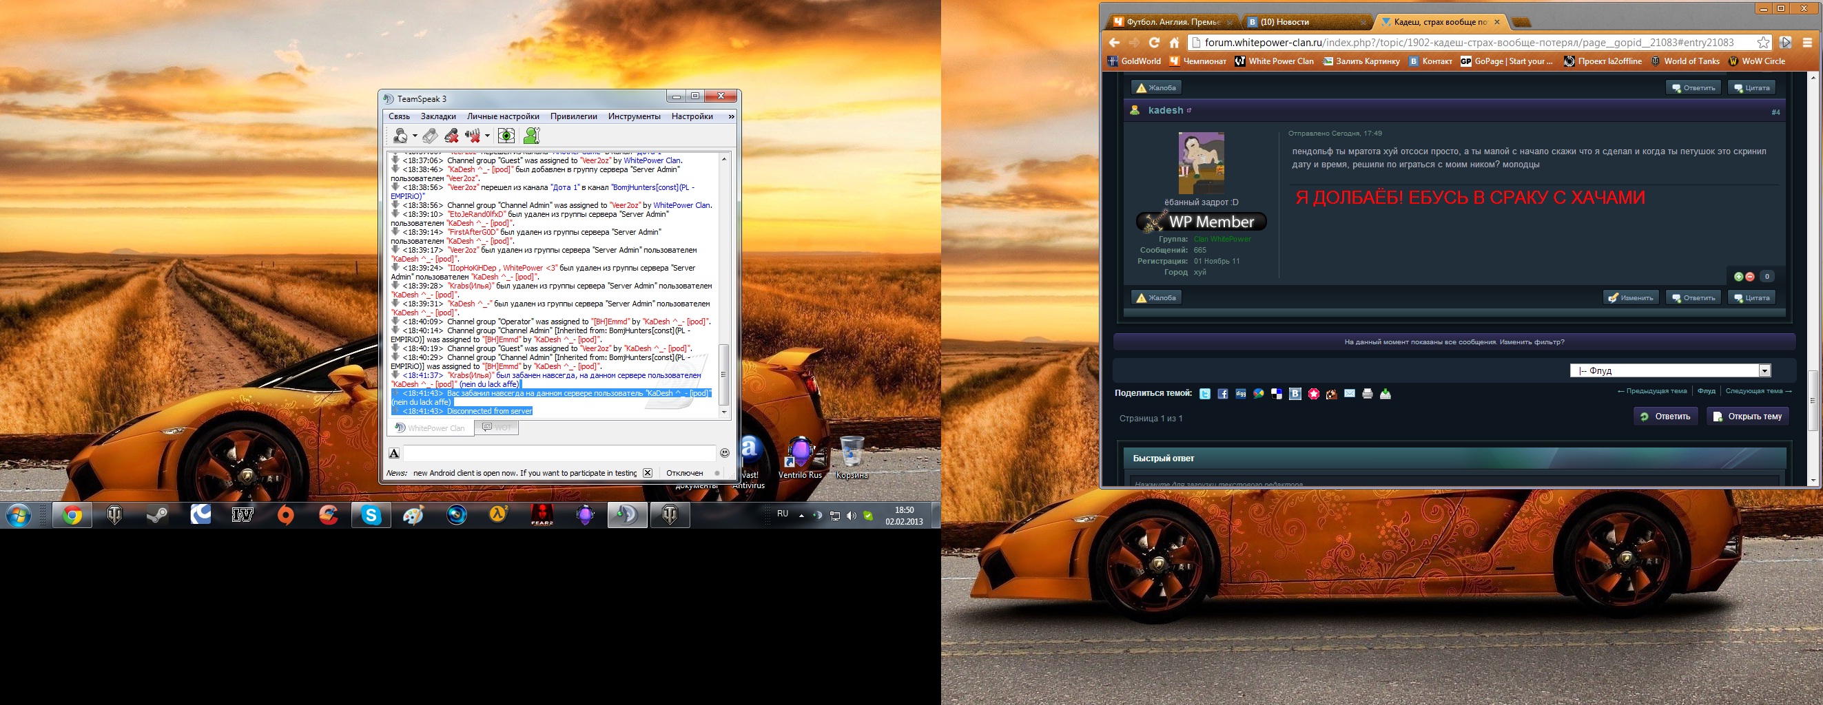The height and width of the screenshot is (705, 1823).
Task: Switch to the WhitePower Clan chat tab
Action: pyautogui.click(x=431, y=428)
